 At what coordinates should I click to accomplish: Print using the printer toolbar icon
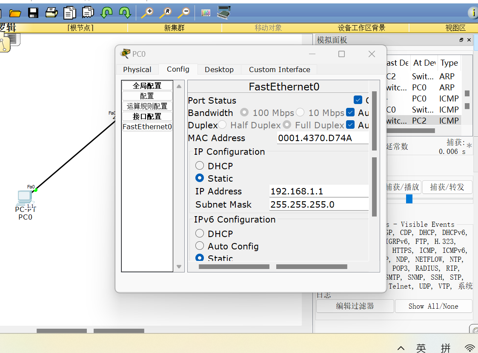pyautogui.click(x=52, y=12)
